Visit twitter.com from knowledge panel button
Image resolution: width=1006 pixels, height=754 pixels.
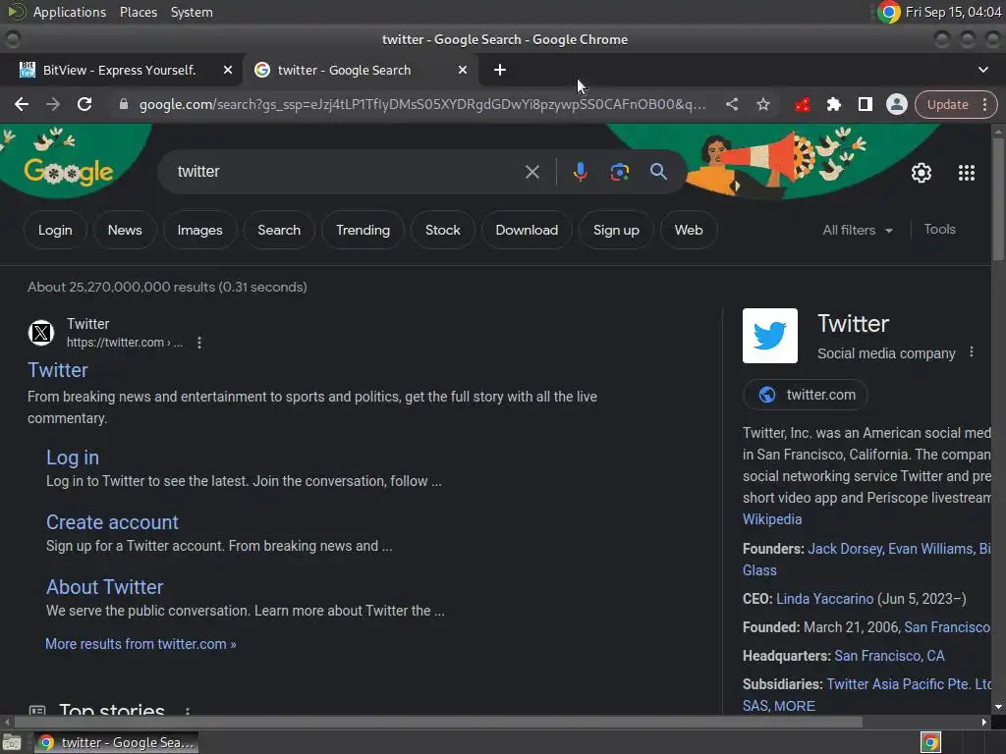tap(806, 395)
